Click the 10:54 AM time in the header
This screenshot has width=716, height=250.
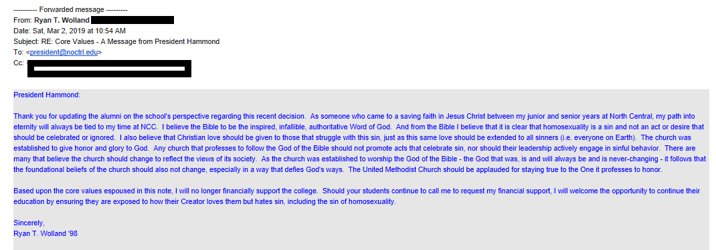[x=112, y=31]
